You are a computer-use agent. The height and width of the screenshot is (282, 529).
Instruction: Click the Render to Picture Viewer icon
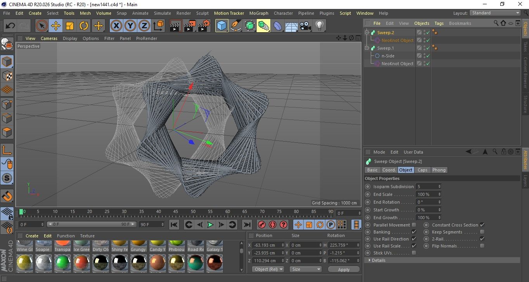[190, 26]
